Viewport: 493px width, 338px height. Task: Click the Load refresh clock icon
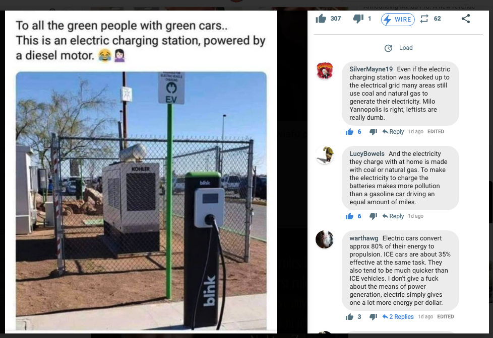[x=388, y=48]
